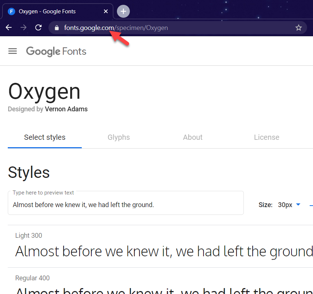Click the Light 300 label
This screenshot has height=294, width=313.
coord(29,236)
